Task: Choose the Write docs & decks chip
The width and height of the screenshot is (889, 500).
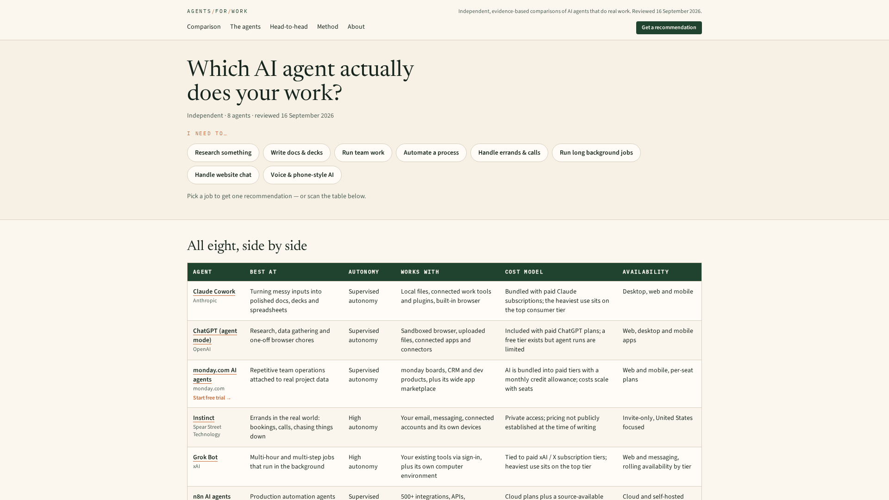Action: coord(297,153)
